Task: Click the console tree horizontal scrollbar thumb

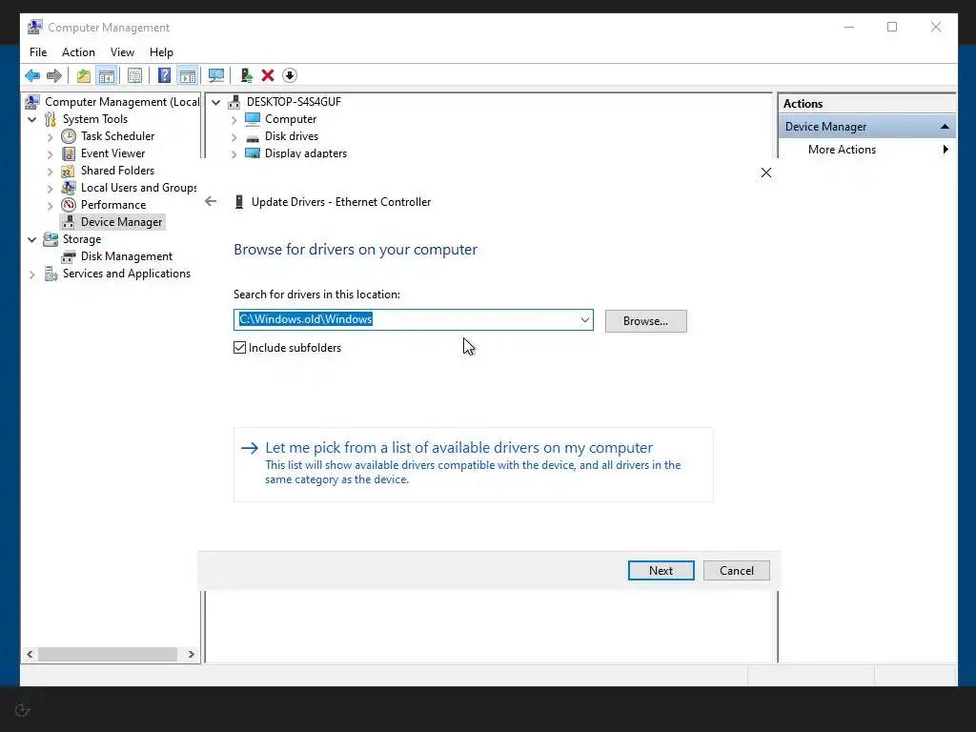Action: click(x=108, y=654)
